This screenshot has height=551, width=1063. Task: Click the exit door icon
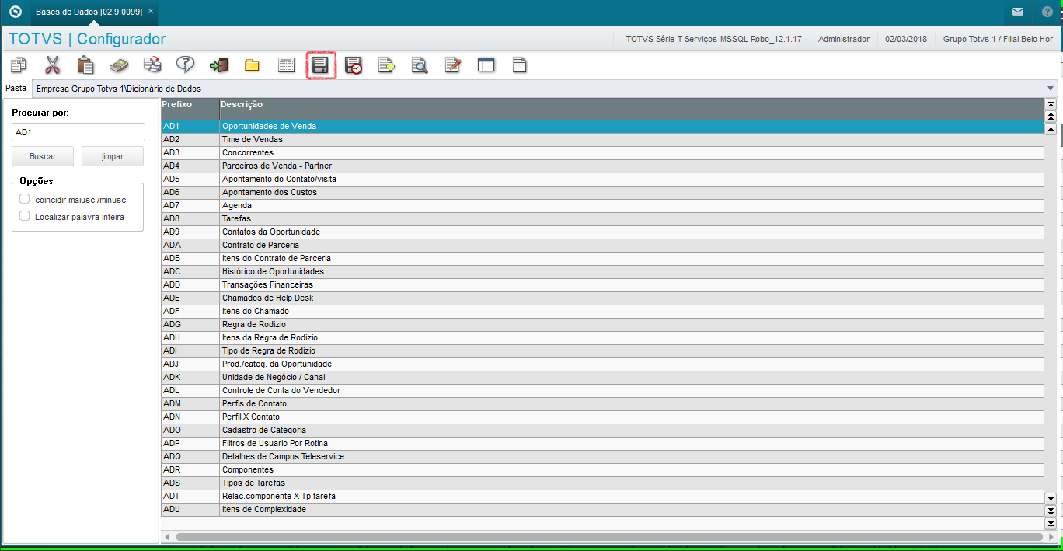coord(219,65)
